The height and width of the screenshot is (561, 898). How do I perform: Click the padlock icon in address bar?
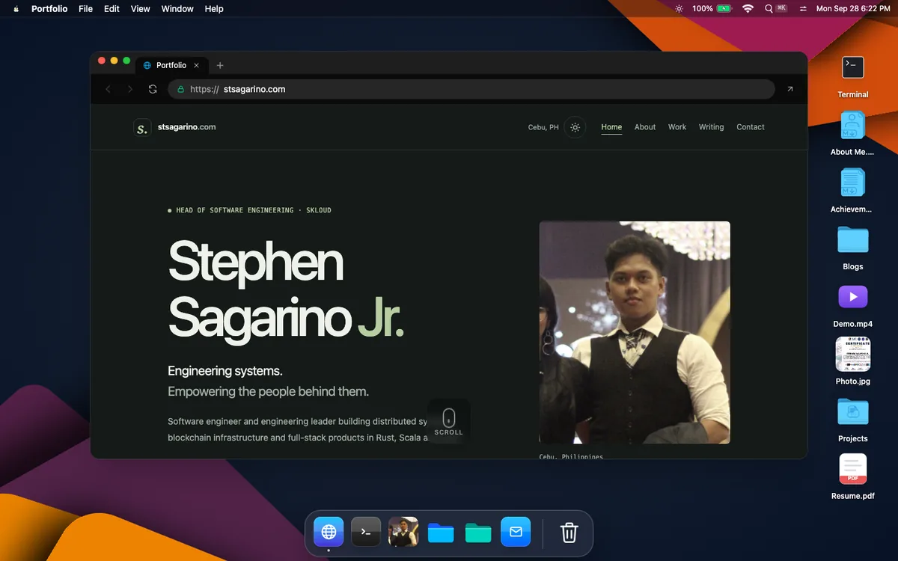180,89
